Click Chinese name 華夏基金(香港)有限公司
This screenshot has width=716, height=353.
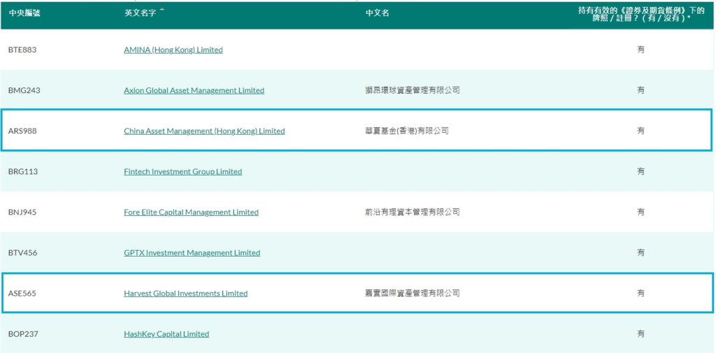tap(407, 131)
